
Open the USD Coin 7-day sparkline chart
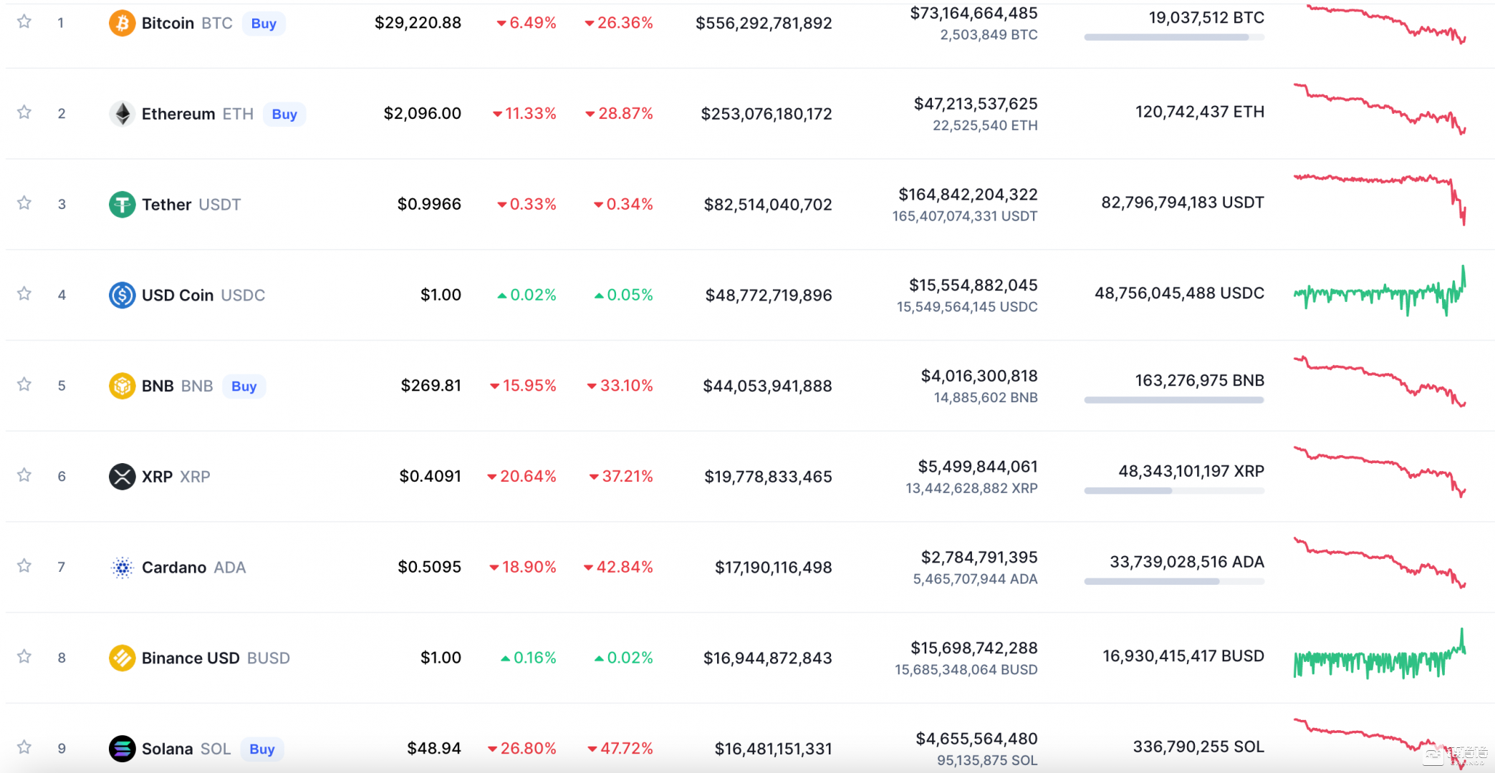1379,292
